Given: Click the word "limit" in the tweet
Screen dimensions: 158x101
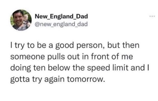Looking at the screenshot, I should click(x=120, y=68).
